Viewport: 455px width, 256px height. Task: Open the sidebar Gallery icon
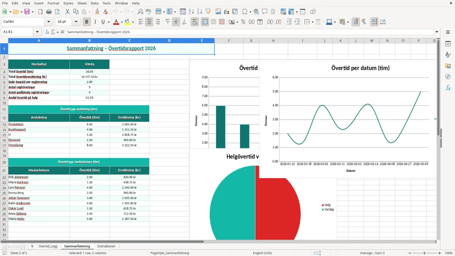pos(448,66)
